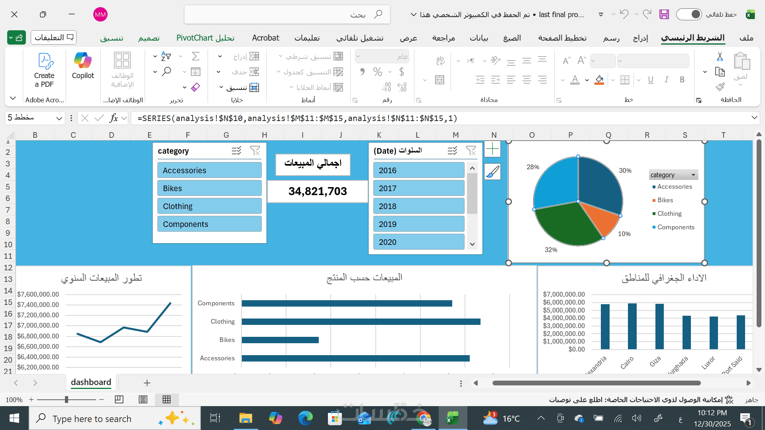The height and width of the screenshot is (430, 765).
Task: Click the search box in title bar
Action: point(287,15)
